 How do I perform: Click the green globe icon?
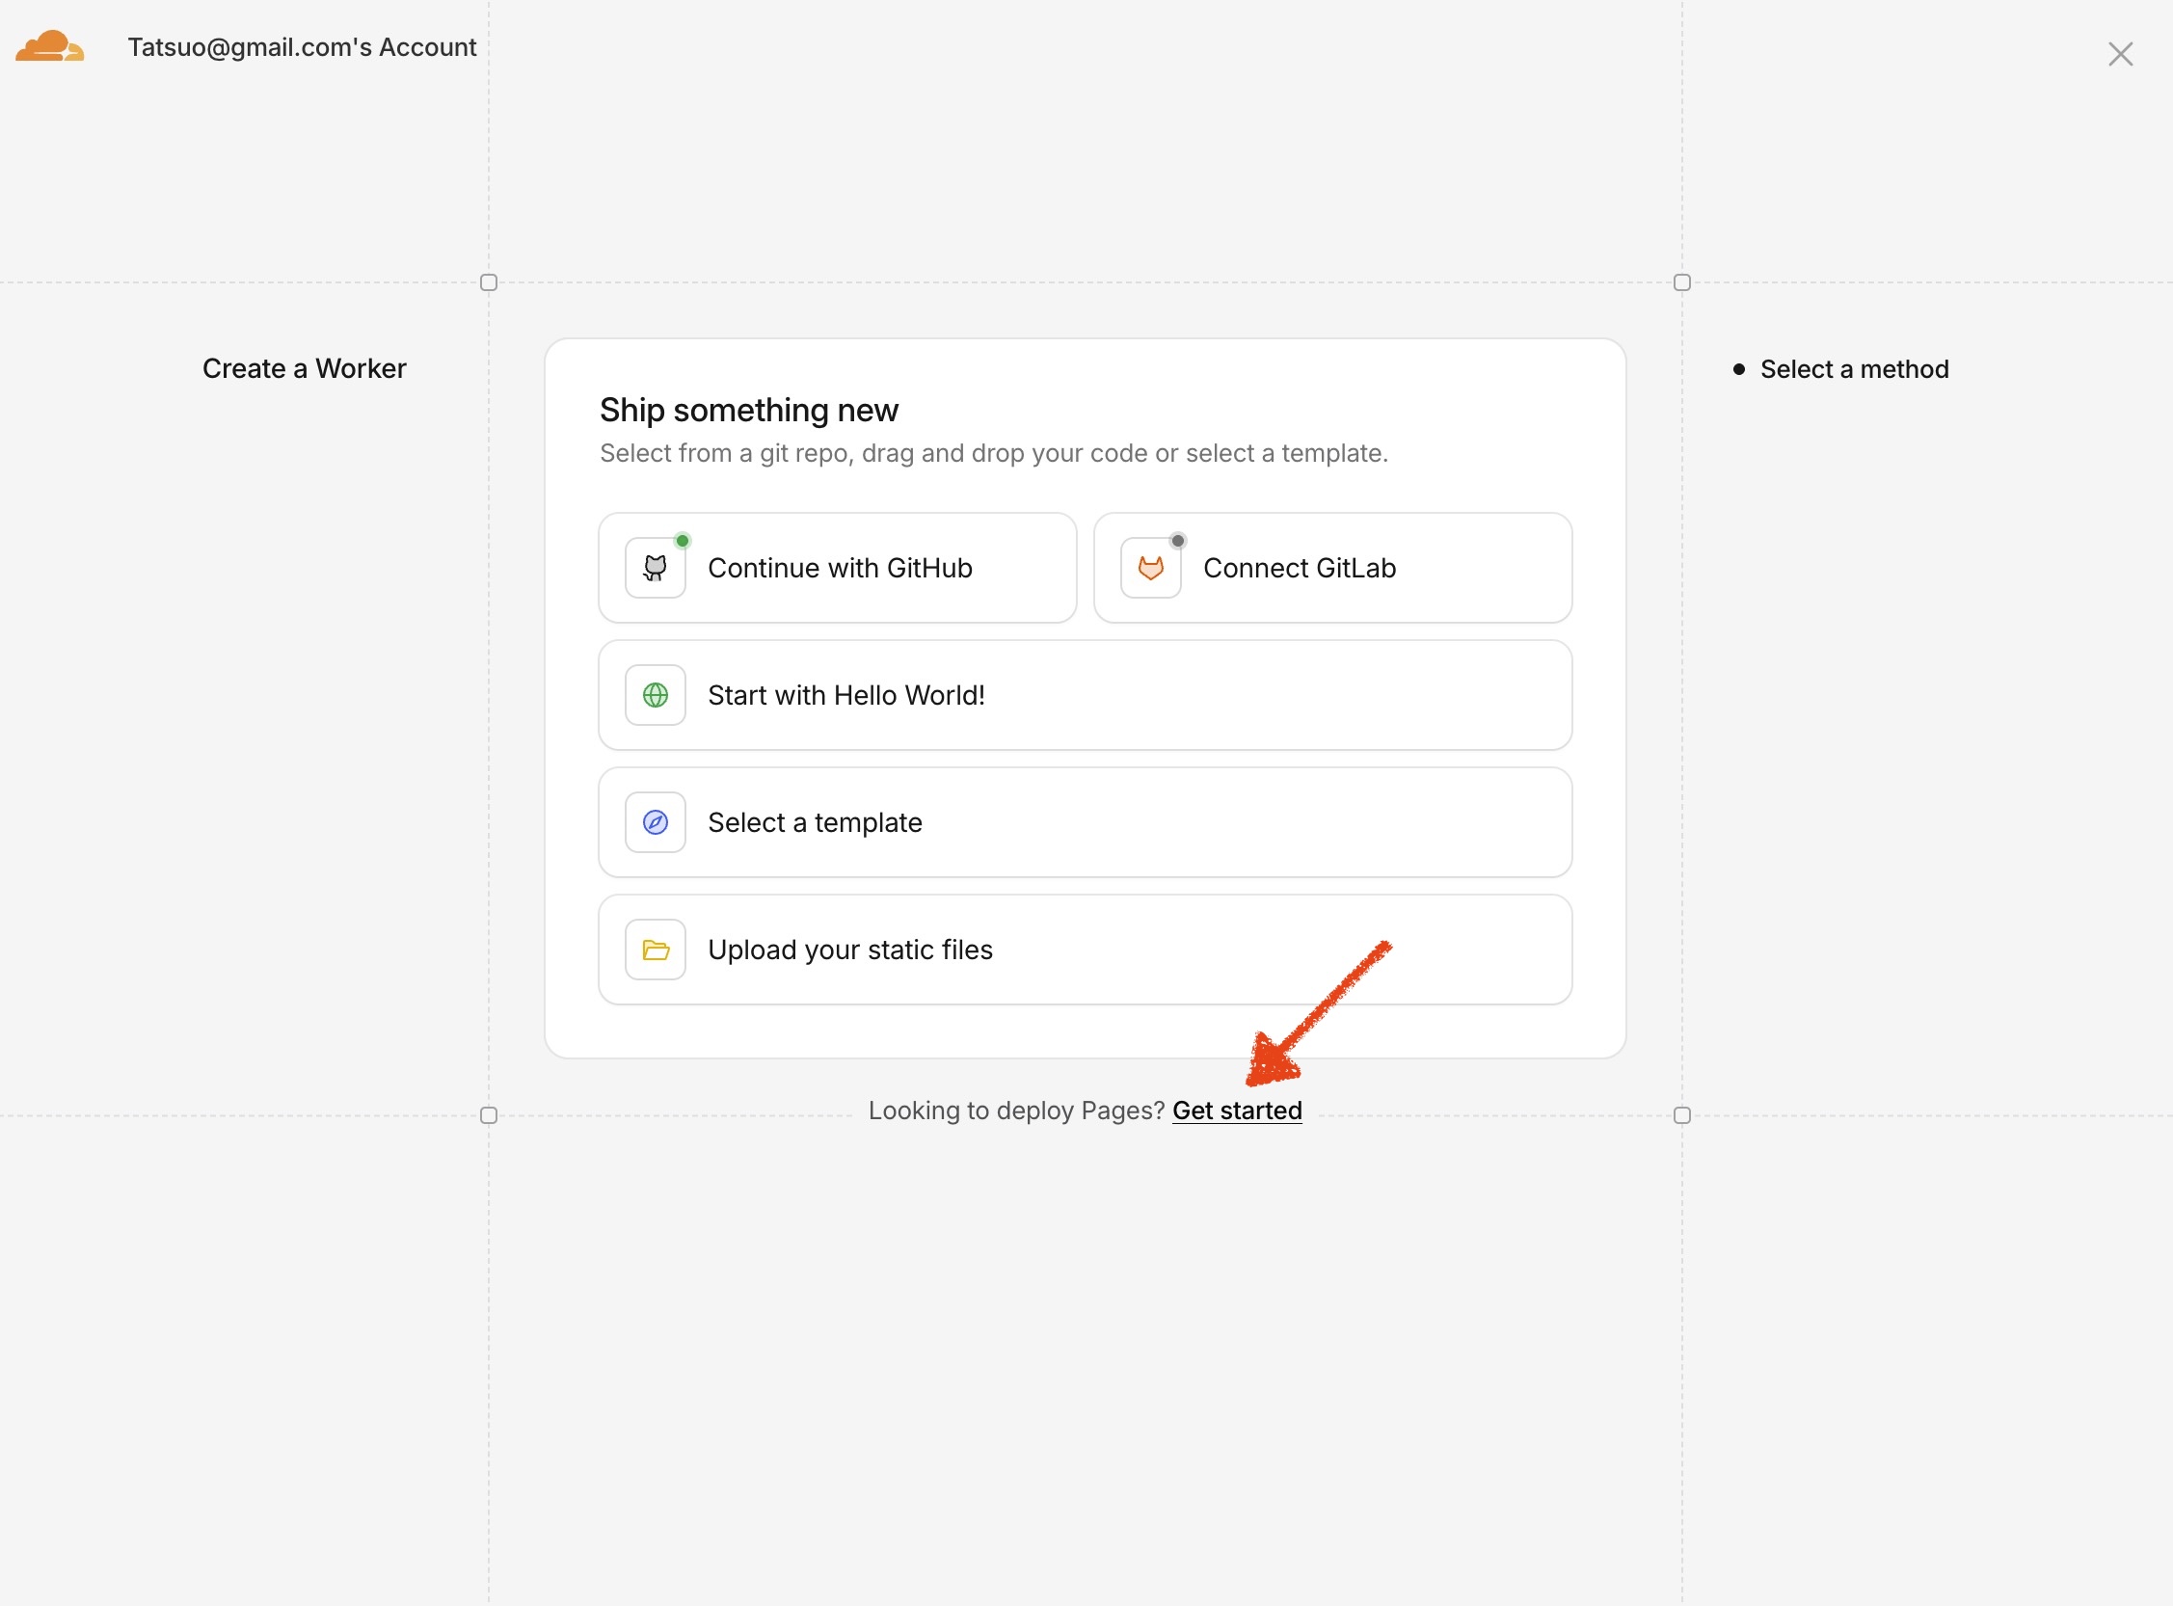click(656, 695)
